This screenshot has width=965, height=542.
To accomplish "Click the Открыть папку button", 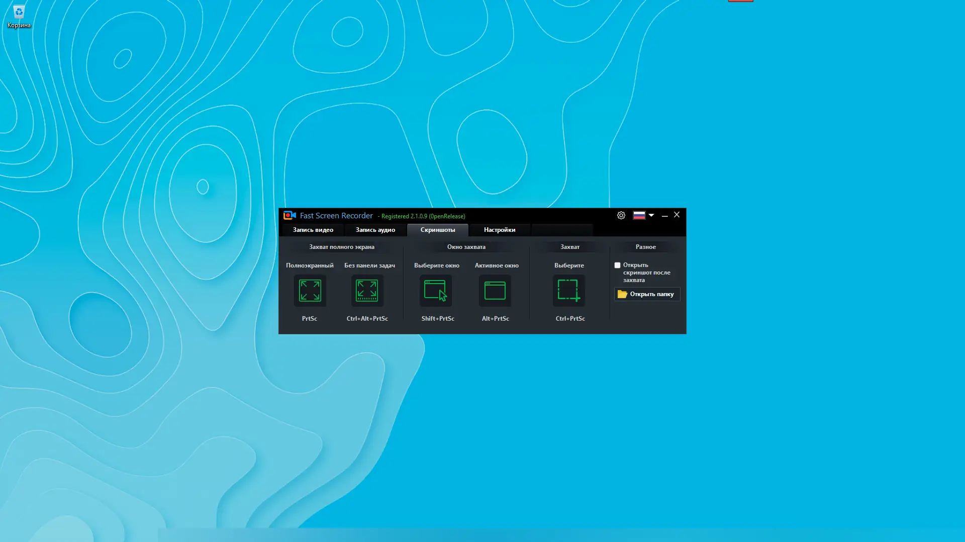I will pyautogui.click(x=646, y=294).
